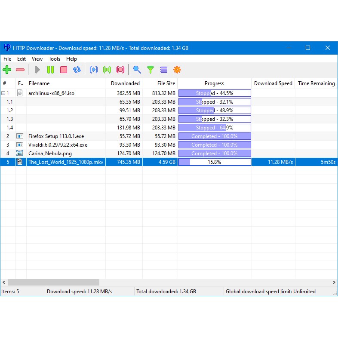Click the purple lines Global Speed Limit icon
The height and width of the screenshot is (338, 338).
pos(164,70)
